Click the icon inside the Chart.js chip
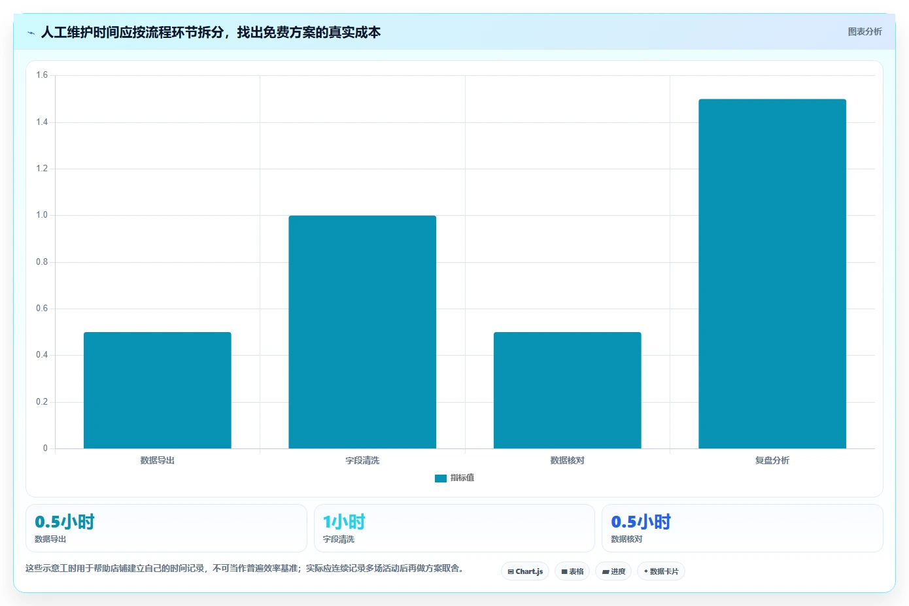The height and width of the screenshot is (606, 909). coord(511,571)
